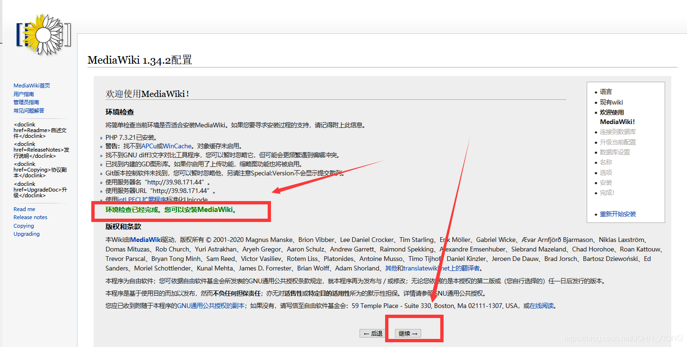
Task: Select the 安装 step in list
Action: click(x=606, y=183)
